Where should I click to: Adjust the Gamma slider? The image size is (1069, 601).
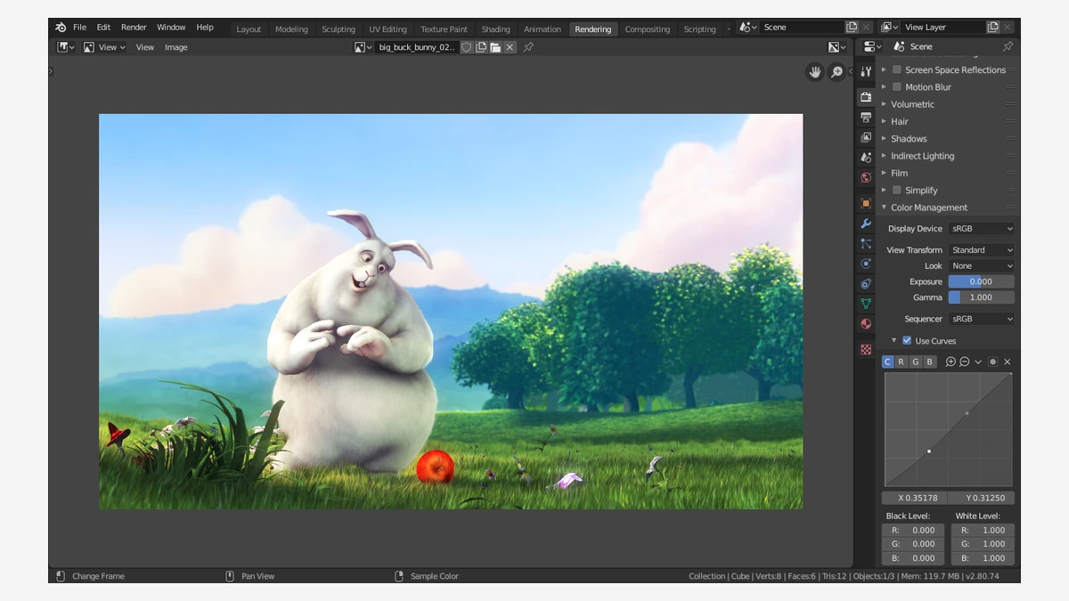pyautogui.click(x=982, y=297)
